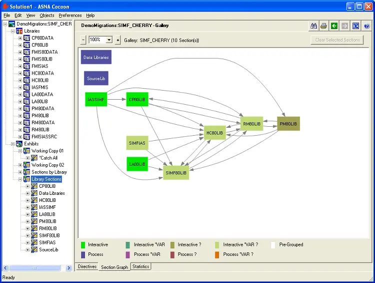The image size is (375, 283).
Task: Click the plus zoom-in button
Action: [x=118, y=40]
